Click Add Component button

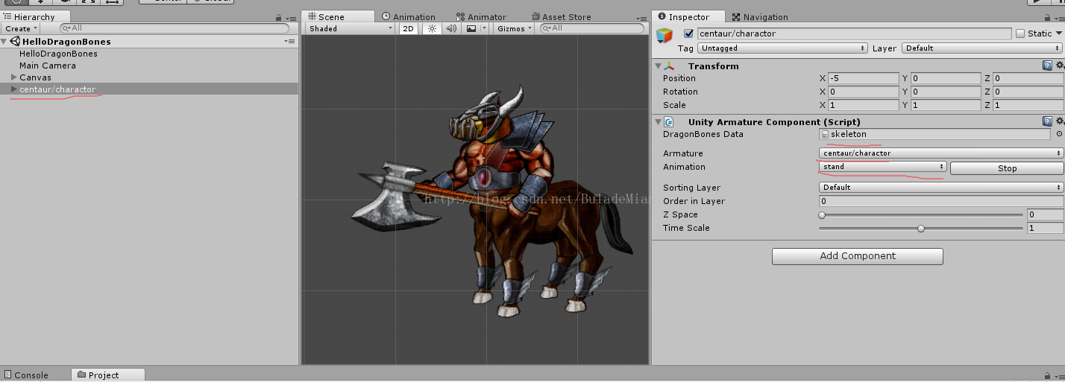point(857,256)
